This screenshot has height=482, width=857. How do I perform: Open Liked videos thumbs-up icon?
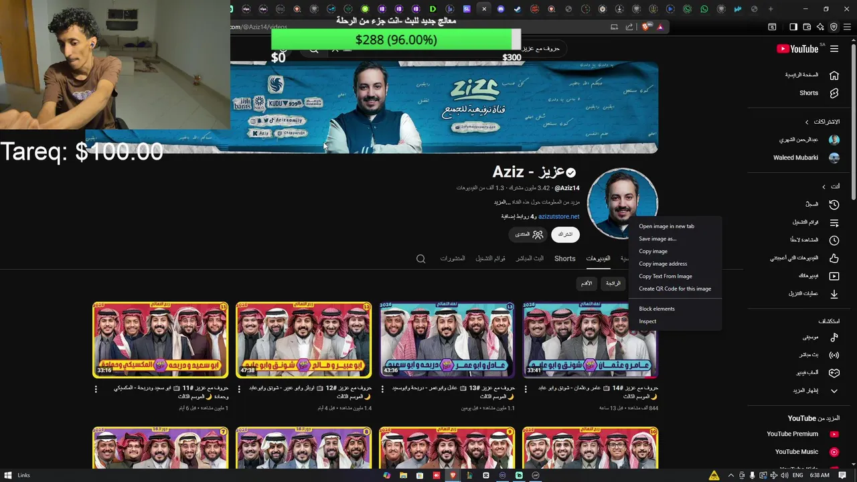(834, 258)
